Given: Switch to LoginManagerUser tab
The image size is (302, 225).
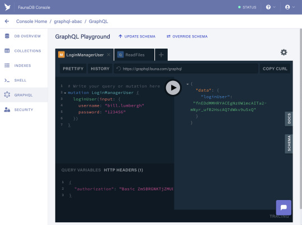Looking at the screenshot, I should (85, 55).
